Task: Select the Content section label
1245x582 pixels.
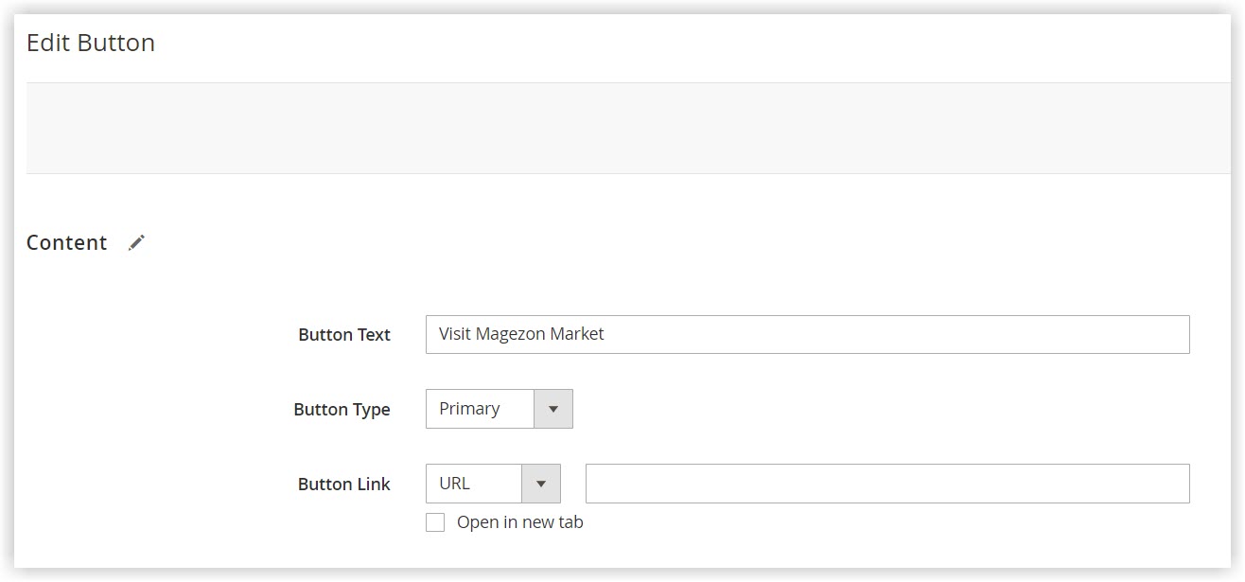Action: [x=66, y=242]
